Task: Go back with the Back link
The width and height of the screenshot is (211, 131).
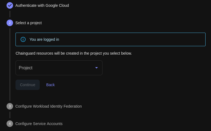Action: 51,85
